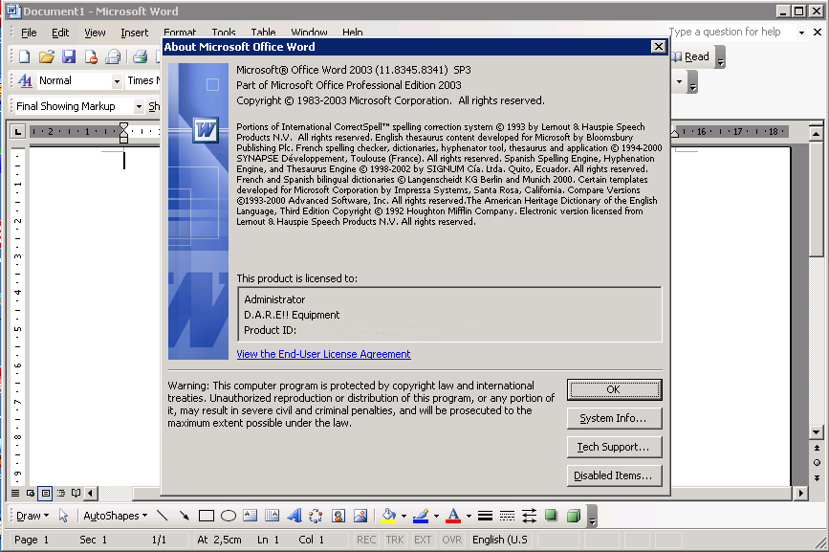
Task: Click the Permission restricted document icon
Action: pyautogui.click(x=91, y=56)
